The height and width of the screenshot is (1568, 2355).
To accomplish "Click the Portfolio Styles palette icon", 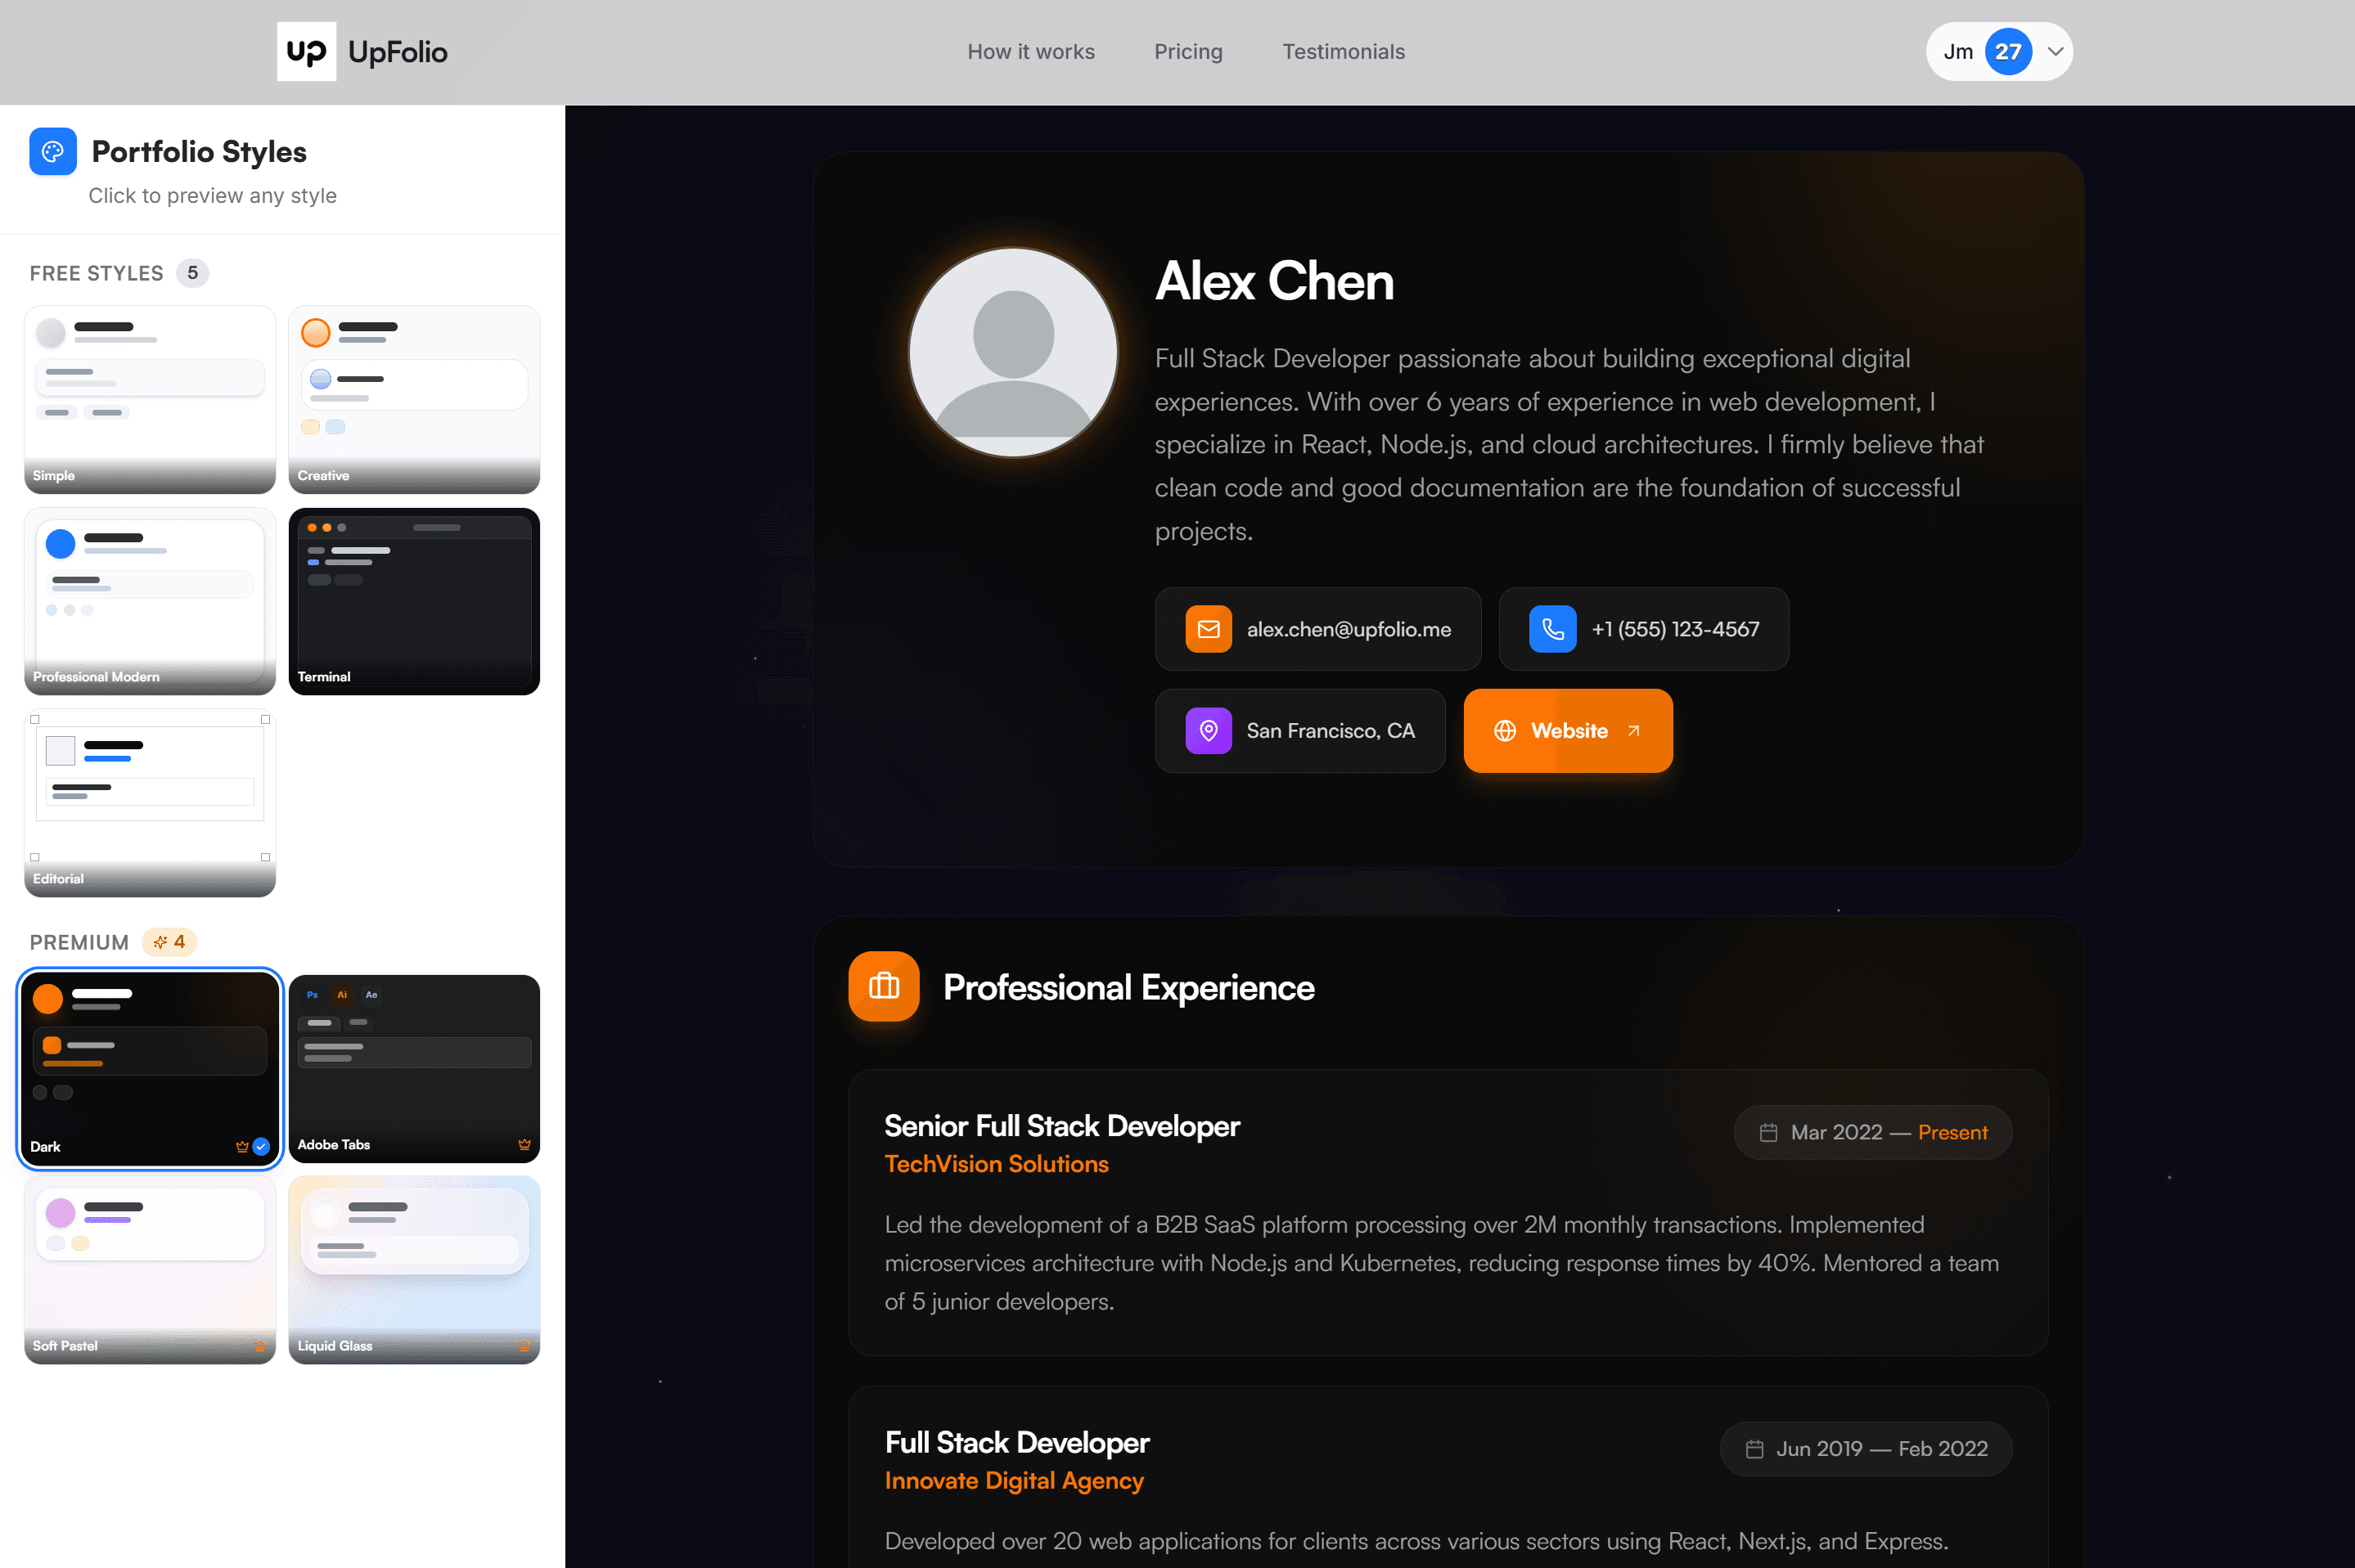I will pyautogui.click(x=53, y=152).
